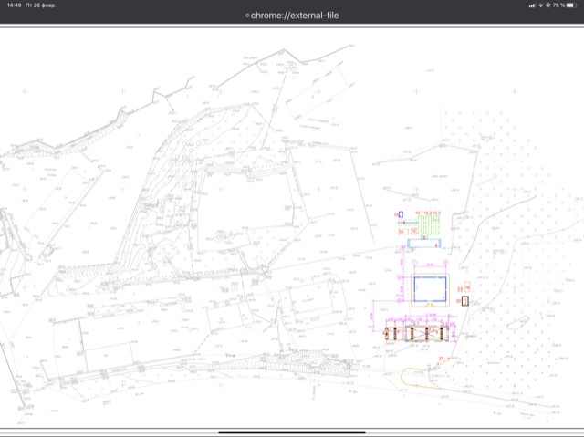Image resolution: width=584 pixels, height=437 pixels.
Task: Tap the 76 % battery percentage text
Action: click(x=556, y=5)
